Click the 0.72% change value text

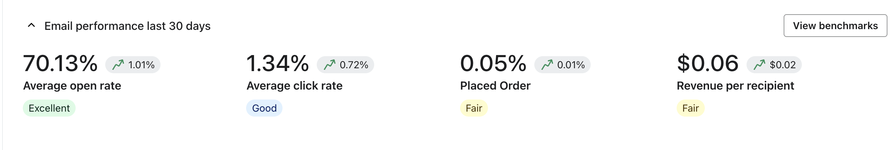tap(354, 65)
